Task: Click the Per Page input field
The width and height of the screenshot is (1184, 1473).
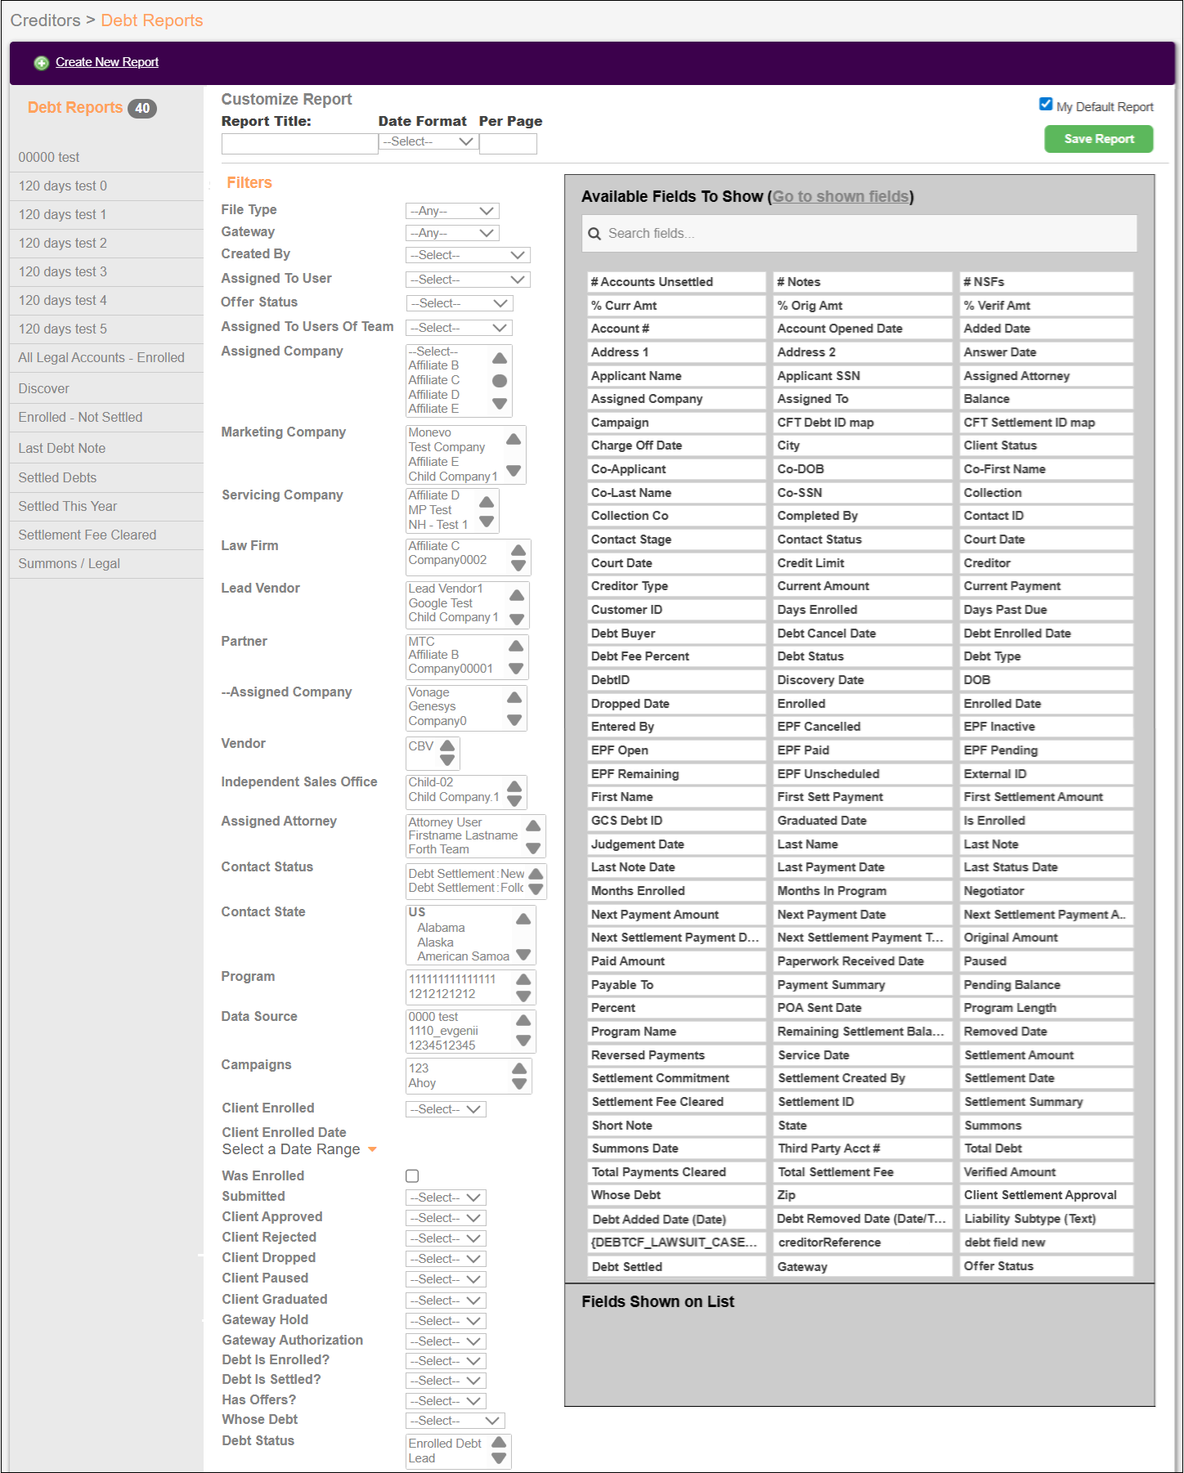Action: pos(508,144)
